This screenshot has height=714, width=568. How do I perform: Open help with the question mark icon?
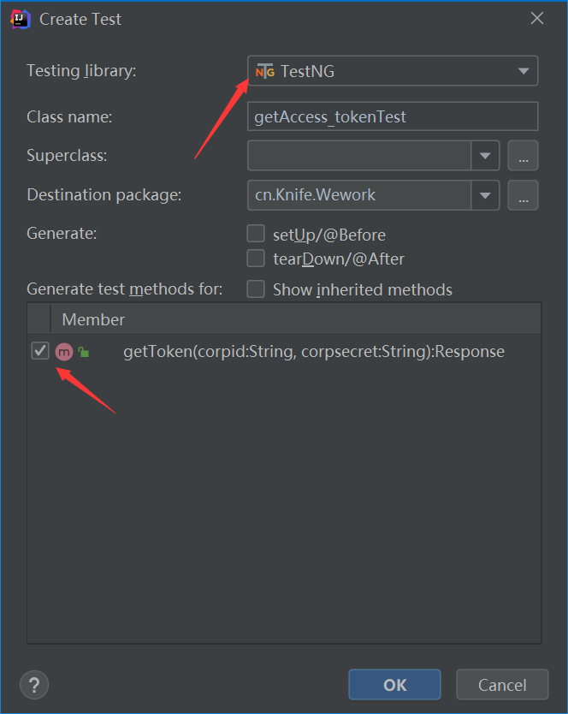[34, 685]
